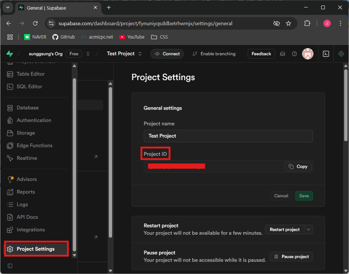Click Test Project breadcrumb
The height and width of the screenshot is (274, 349).
coord(121,54)
